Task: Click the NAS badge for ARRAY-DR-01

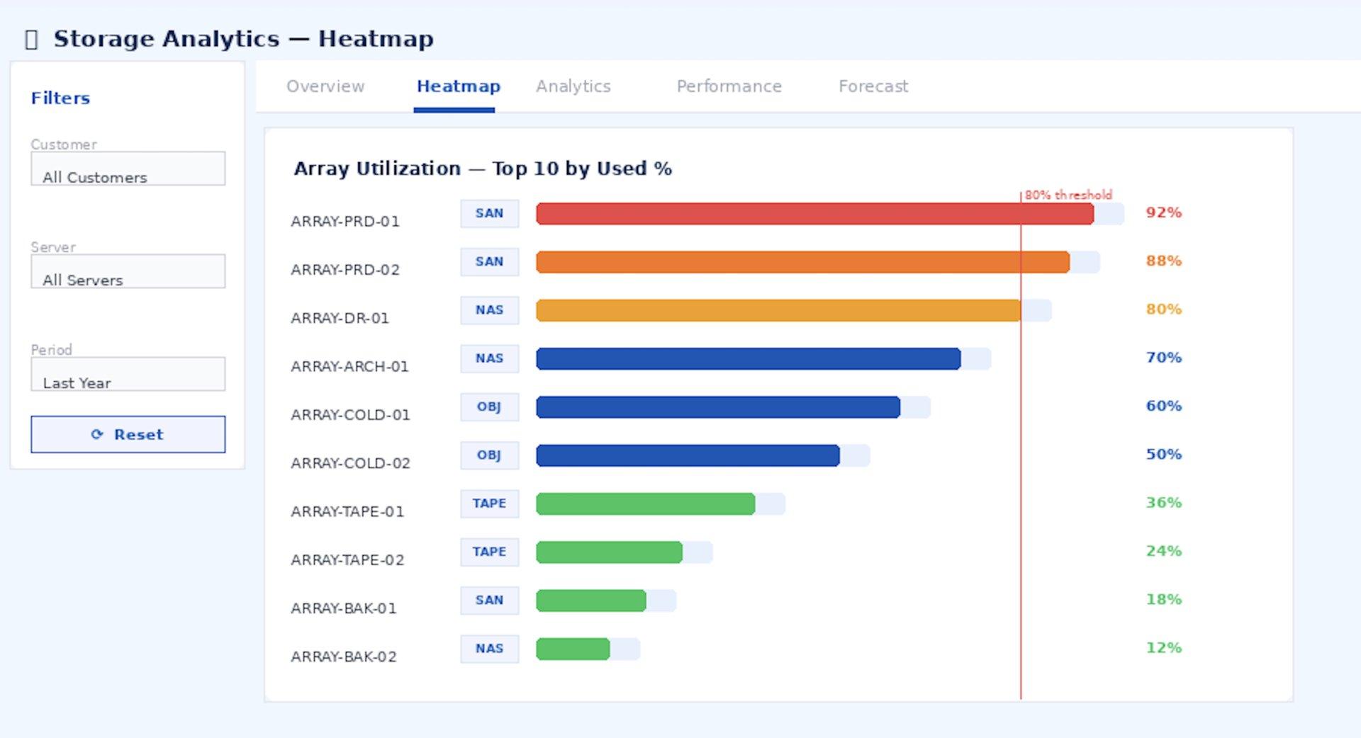Action: click(489, 310)
